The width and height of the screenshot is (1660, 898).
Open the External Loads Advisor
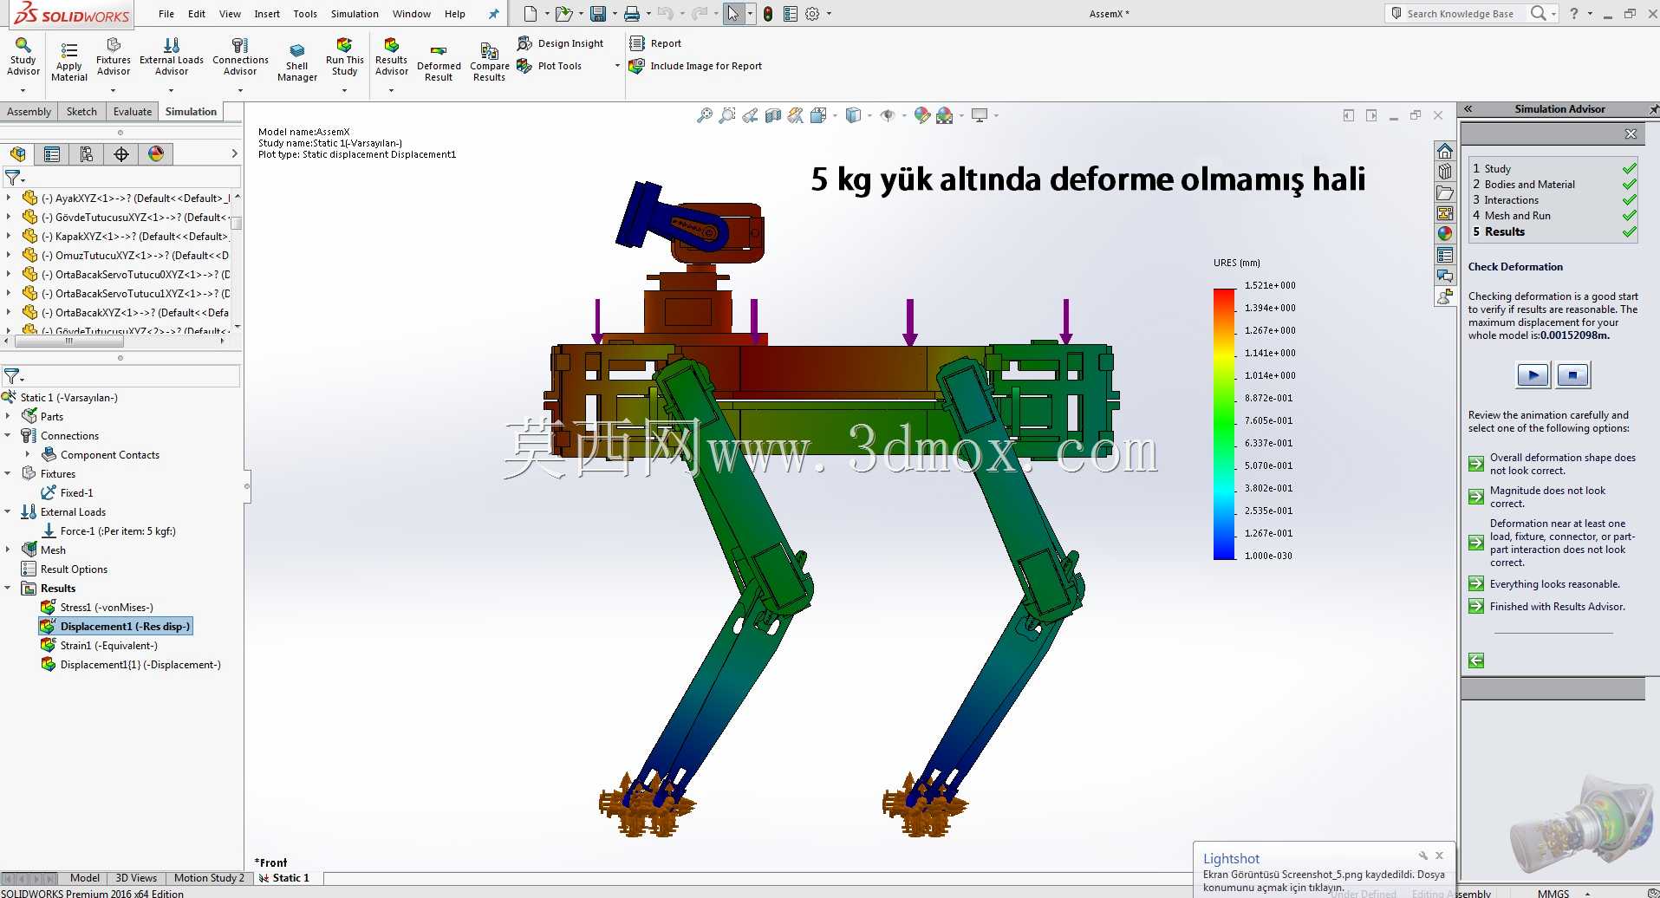[172, 57]
